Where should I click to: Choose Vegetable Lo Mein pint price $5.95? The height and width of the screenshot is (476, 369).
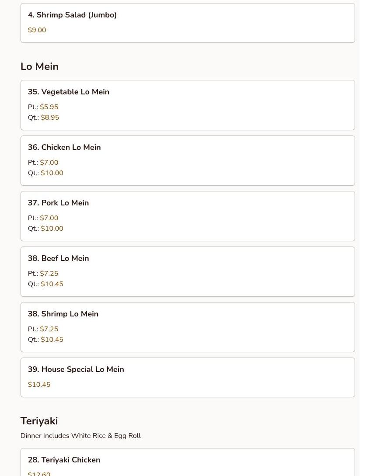tap(49, 107)
